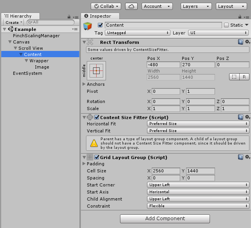Enable the Static checkbox
251x228 pixels.
pos(226,25)
